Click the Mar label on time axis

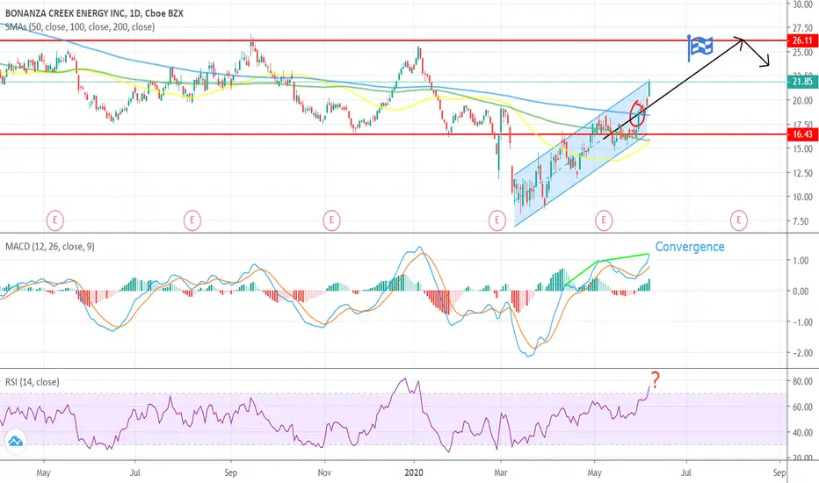501,472
